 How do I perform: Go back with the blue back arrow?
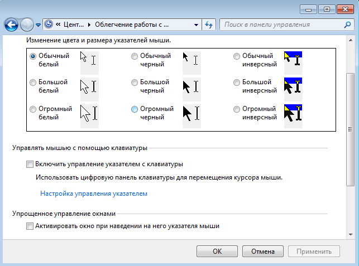[11, 25]
